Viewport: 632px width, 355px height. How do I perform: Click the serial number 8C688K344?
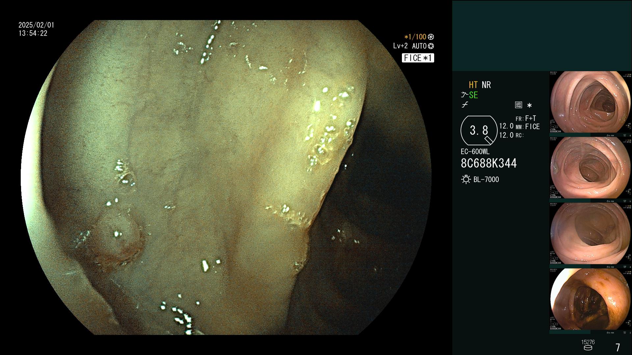[x=489, y=163]
